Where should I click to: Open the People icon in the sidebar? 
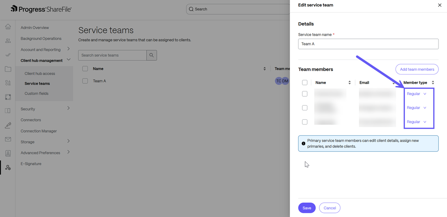pos(8,41)
